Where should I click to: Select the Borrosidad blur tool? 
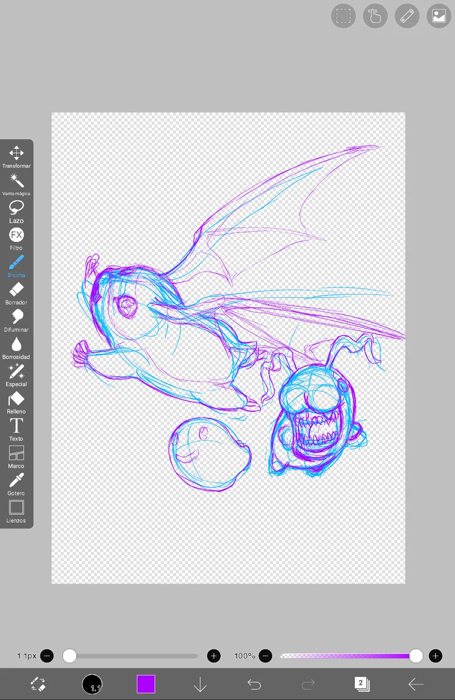(16, 348)
